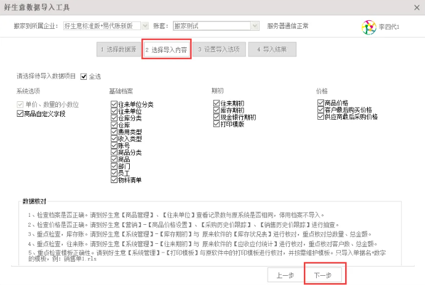This screenshot has height=285, width=425.
Task: Toggle 单价、数量的小数位 checkbox
Action: (20, 104)
